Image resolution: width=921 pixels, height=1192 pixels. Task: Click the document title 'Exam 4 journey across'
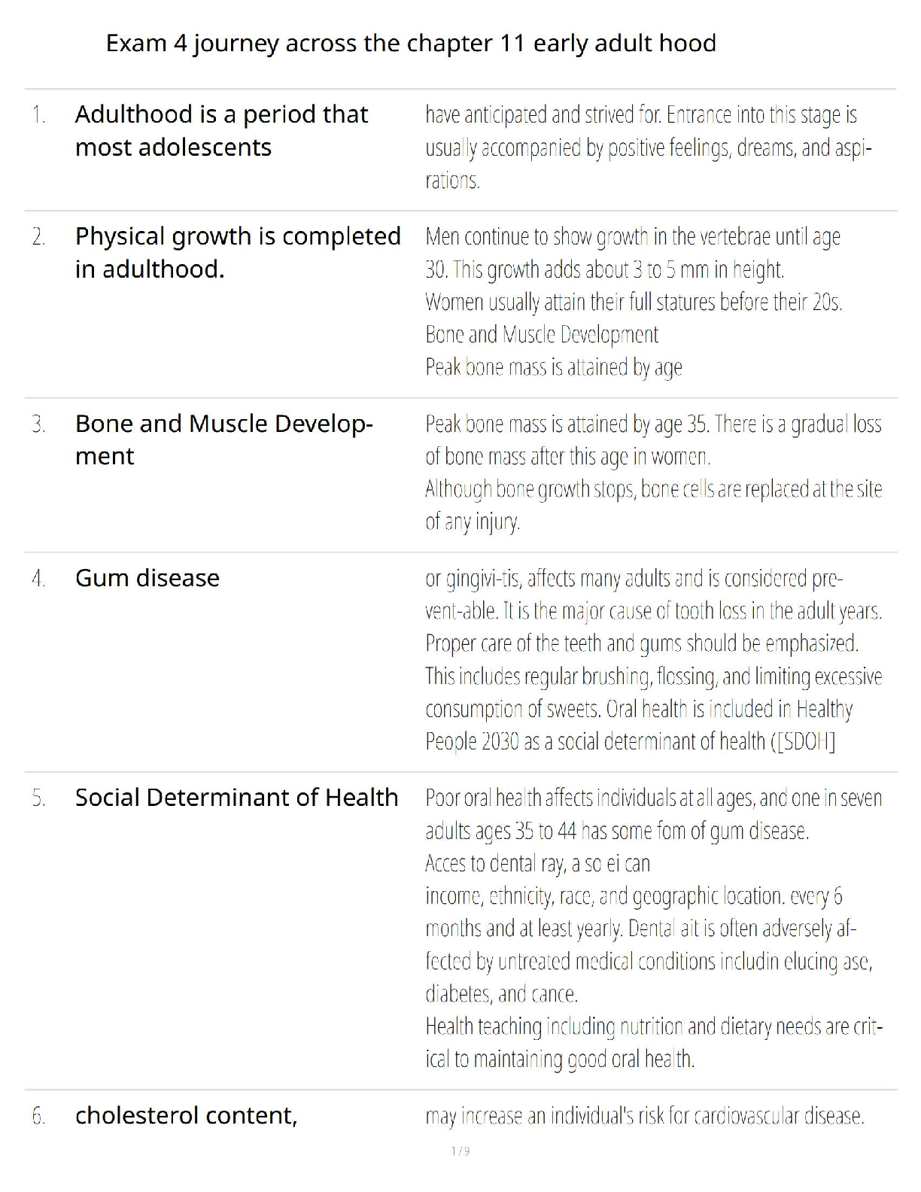click(410, 44)
